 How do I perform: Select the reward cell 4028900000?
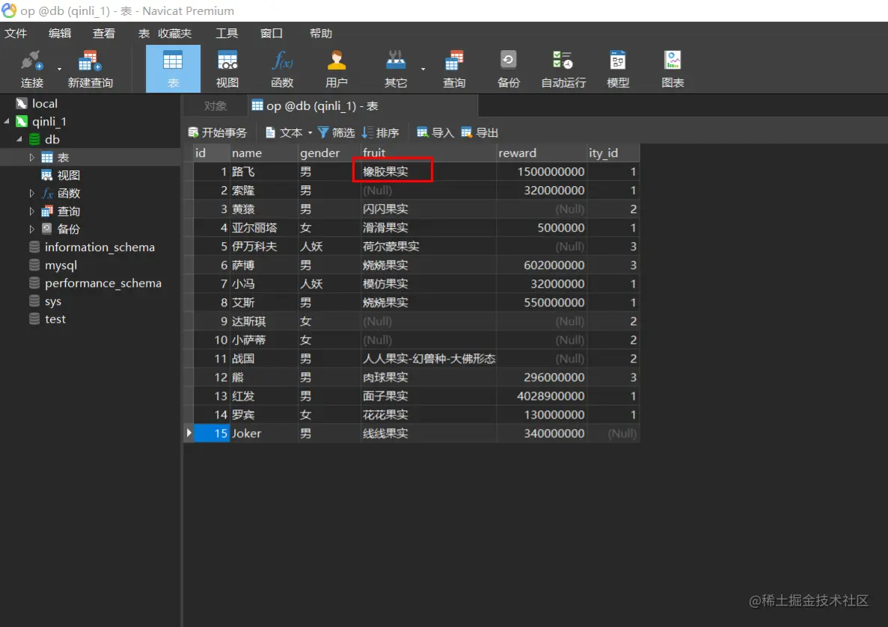(x=542, y=396)
